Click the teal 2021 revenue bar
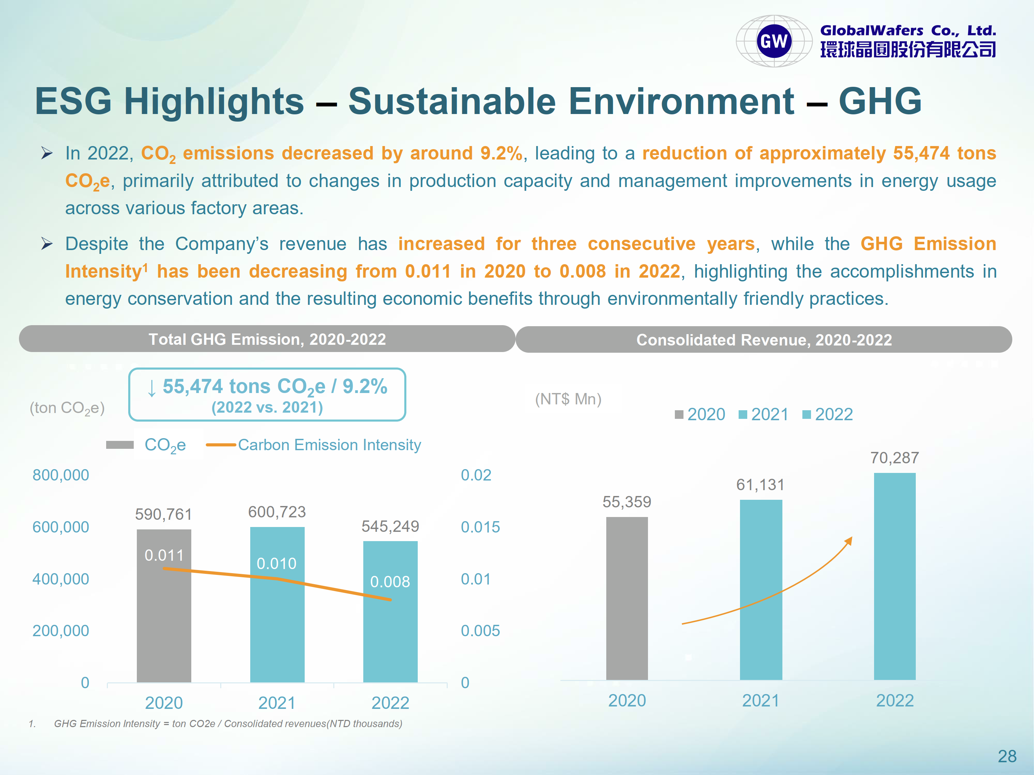This screenshot has height=775, width=1034. [761, 590]
